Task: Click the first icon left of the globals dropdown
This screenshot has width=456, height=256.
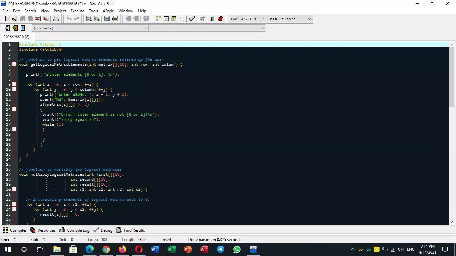Action: click(7, 28)
